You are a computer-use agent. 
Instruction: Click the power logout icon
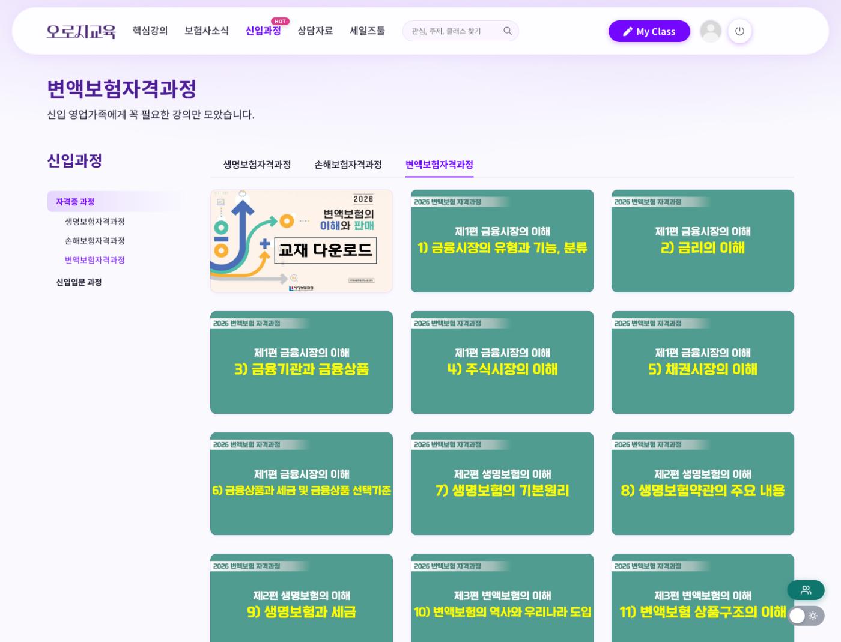(x=739, y=31)
